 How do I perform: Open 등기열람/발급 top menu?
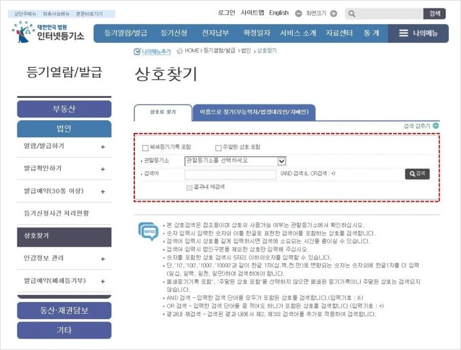pos(126,33)
